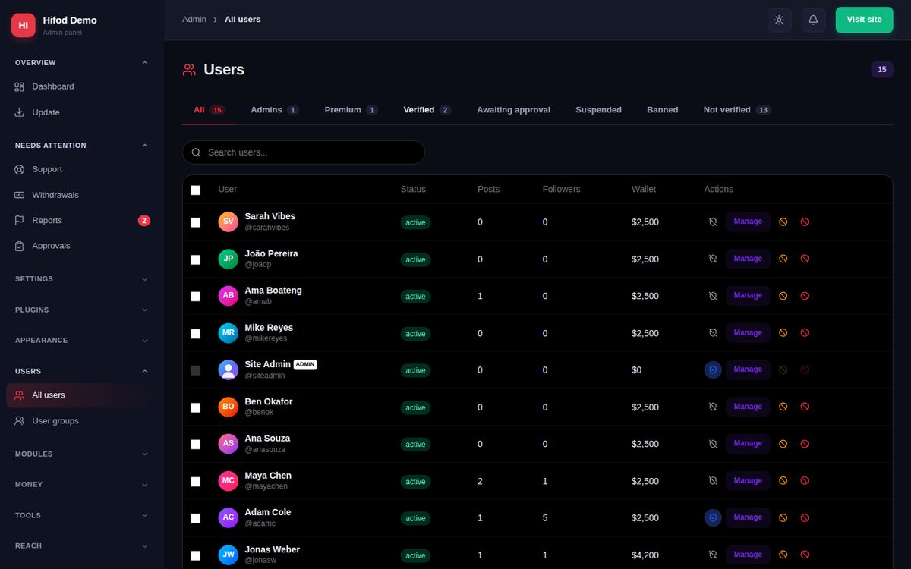Open the Banned tab
Viewport: 911px width, 569px height.
pyautogui.click(x=663, y=110)
